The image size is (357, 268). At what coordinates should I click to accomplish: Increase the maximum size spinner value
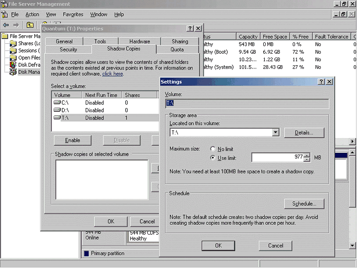coord(307,155)
